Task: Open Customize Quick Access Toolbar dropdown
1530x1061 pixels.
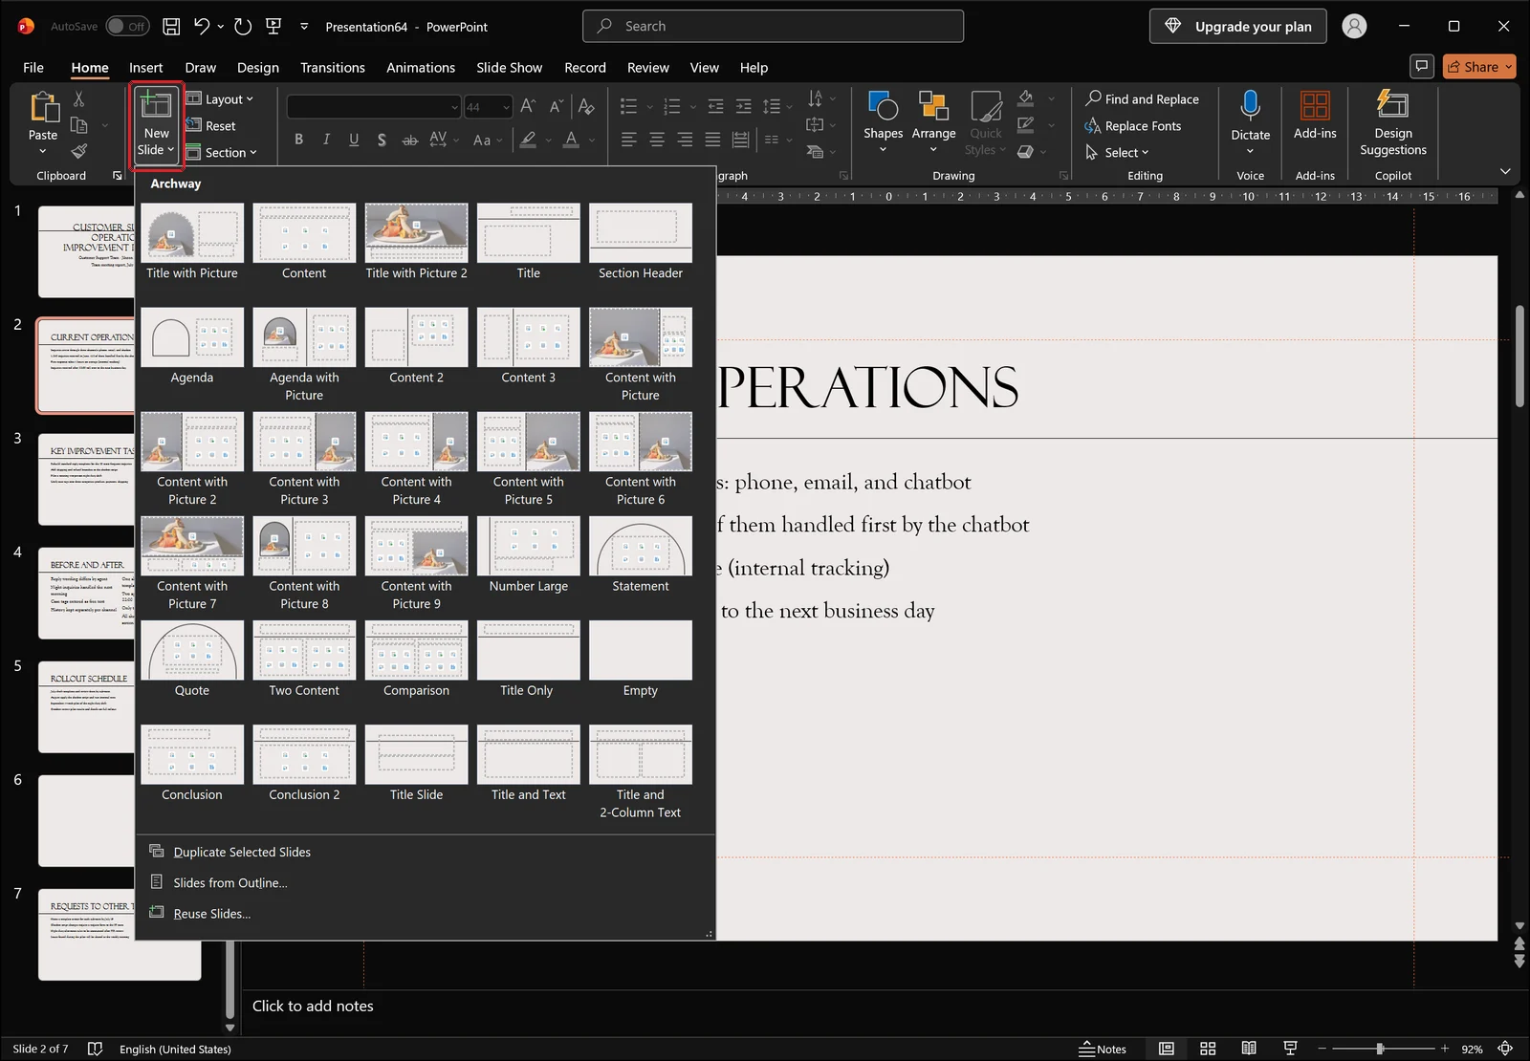Action: point(304,27)
